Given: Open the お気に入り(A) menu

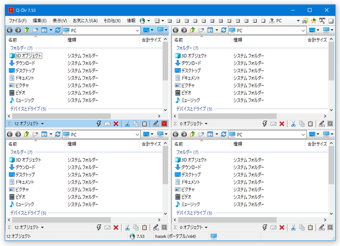Looking at the screenshot, I should [85, 21].
